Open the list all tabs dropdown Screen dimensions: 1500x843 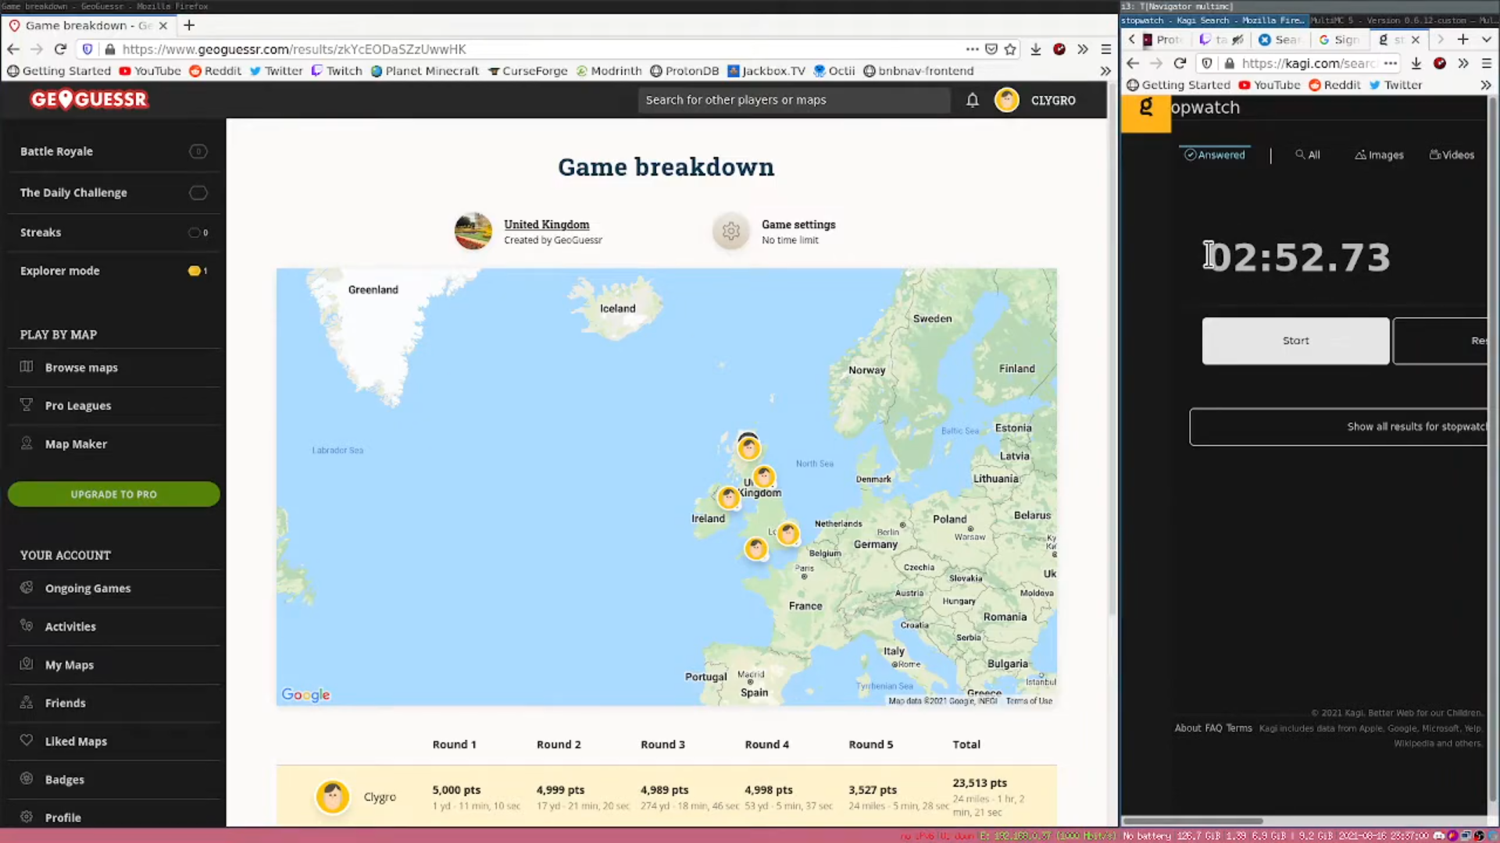tap(1486, 39)
